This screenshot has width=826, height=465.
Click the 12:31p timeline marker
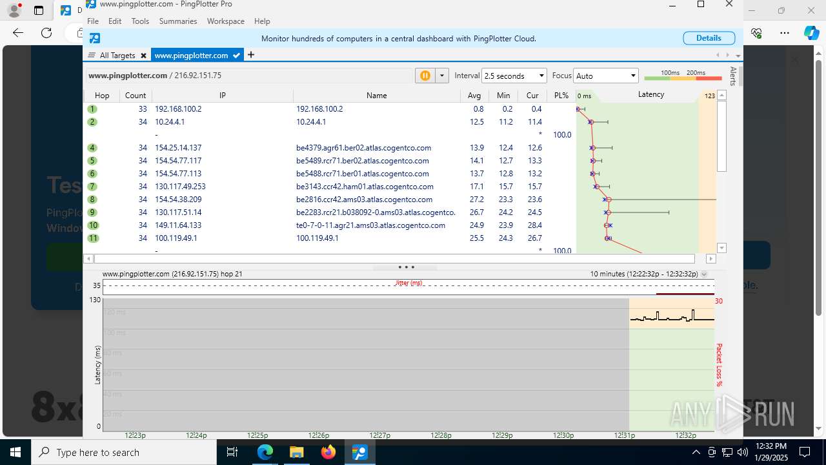click(625, 435)
